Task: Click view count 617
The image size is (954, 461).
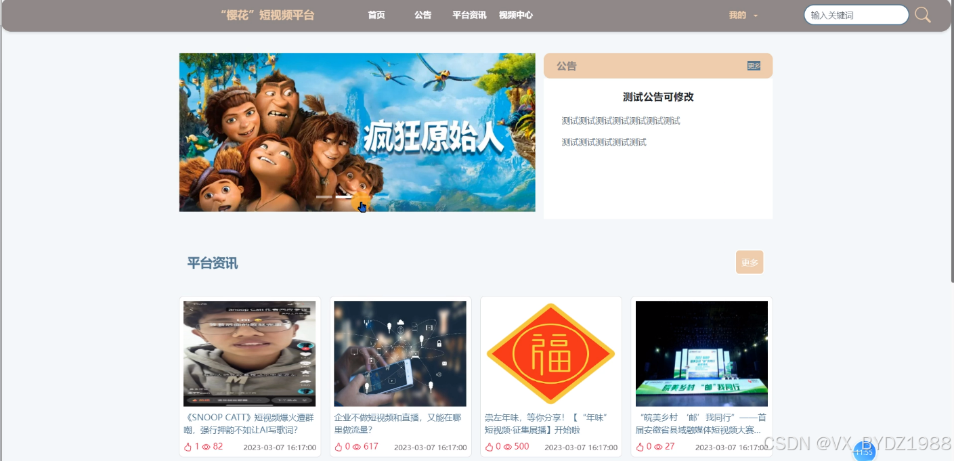Action: coord(371,447)
